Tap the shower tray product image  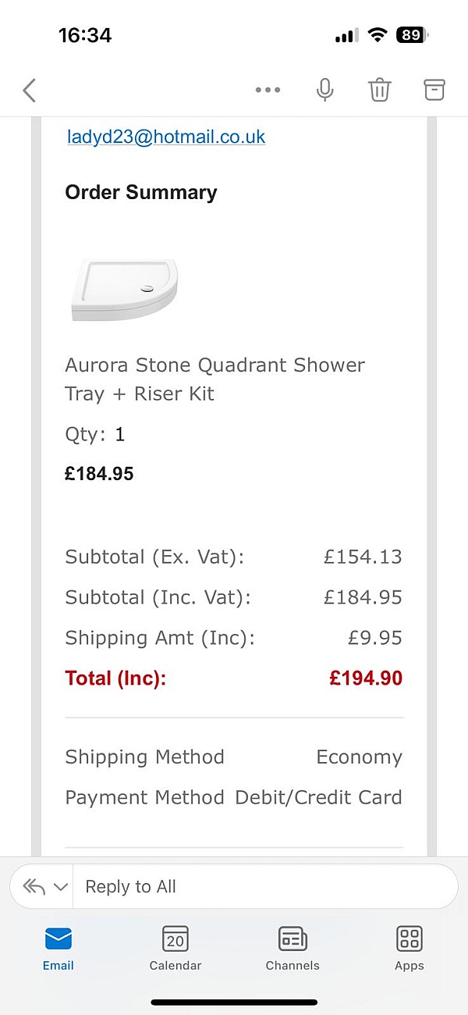(x=125, y=290)
